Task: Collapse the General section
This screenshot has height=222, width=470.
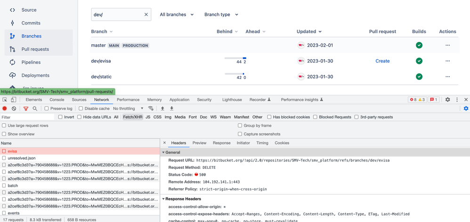Action: (164, 152)
